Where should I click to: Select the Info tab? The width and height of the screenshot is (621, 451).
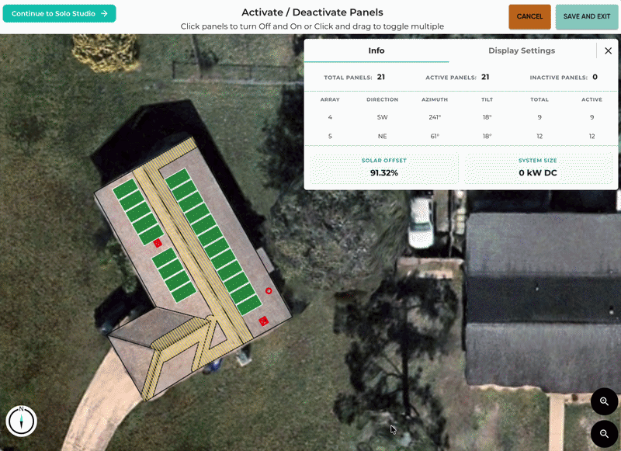(x=376, y=50)
